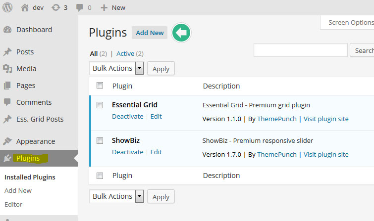Screen dimensions: 374x221
Task: Expand the bottom Bulk Actions dropdown
Action: pos(139,196)
